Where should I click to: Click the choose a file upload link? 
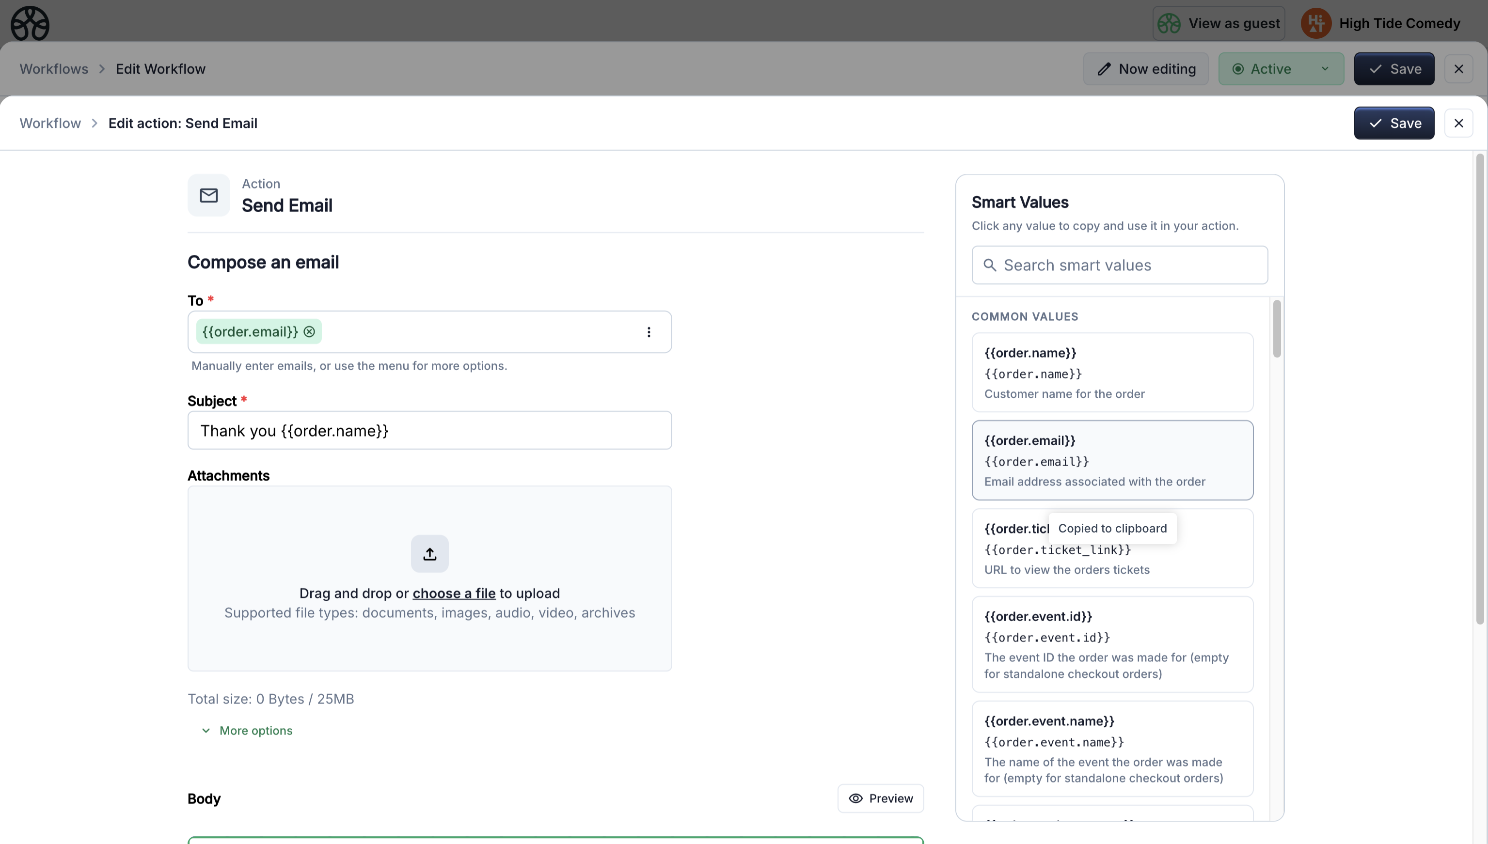[454, 593]
